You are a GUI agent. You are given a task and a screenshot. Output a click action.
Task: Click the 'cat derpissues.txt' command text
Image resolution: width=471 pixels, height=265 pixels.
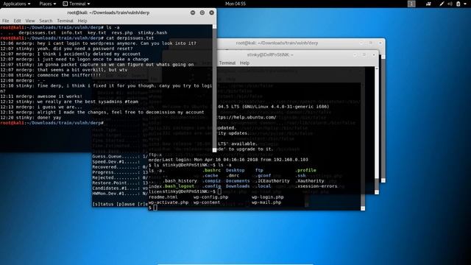click(x=130, y=38)
